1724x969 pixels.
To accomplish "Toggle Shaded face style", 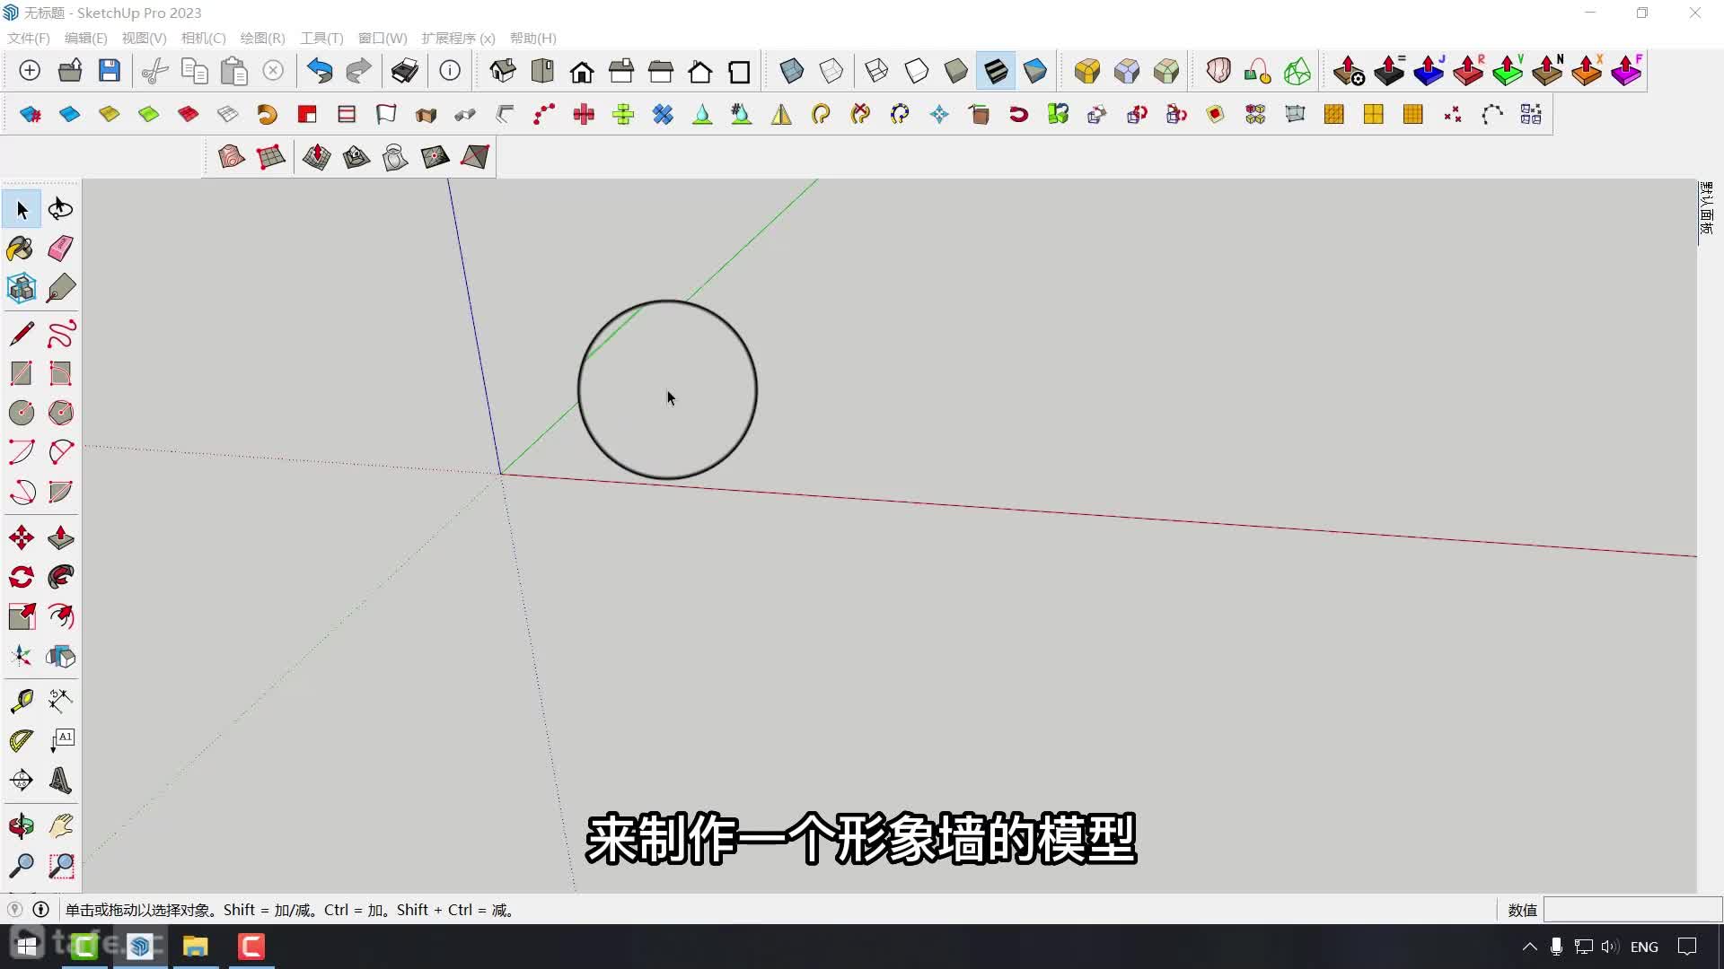I will pos(955,71).
